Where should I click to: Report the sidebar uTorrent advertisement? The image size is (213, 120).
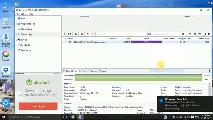click(x=56, y=74)
